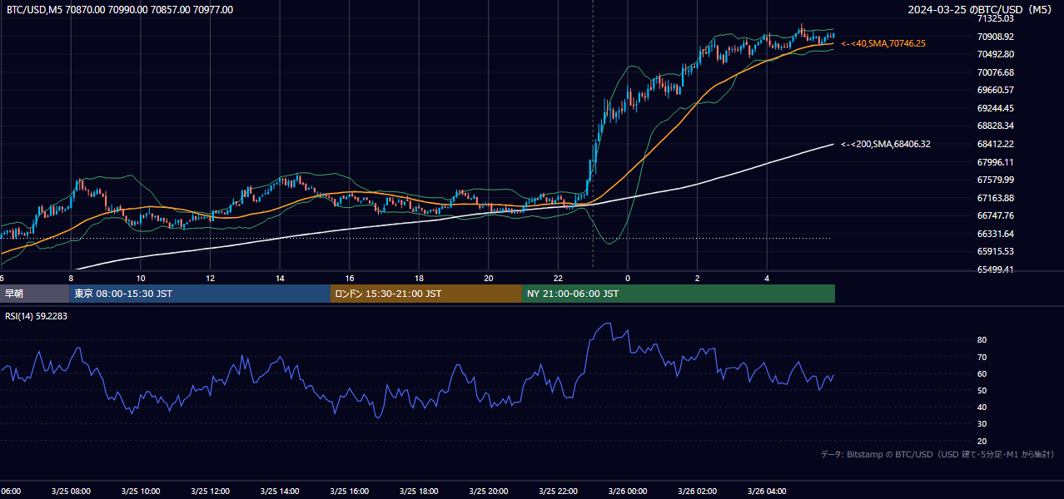Click the 3/25 08:00 bottom time label
Viewport: 1064px width, 499px height.
(x=71, y=492)
